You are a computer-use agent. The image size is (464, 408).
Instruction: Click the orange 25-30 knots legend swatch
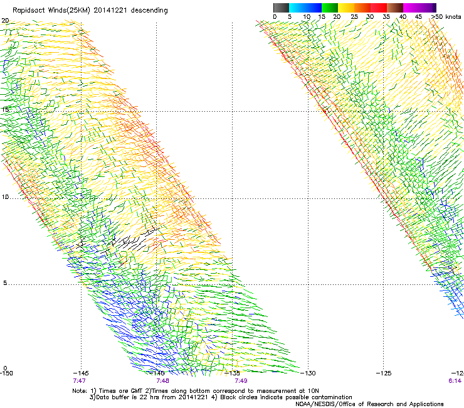(x=362, y=8)
